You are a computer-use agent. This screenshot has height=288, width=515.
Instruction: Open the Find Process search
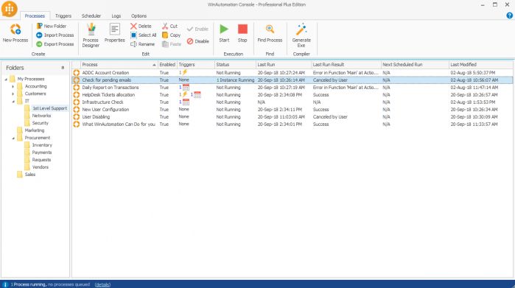point(270,33)
